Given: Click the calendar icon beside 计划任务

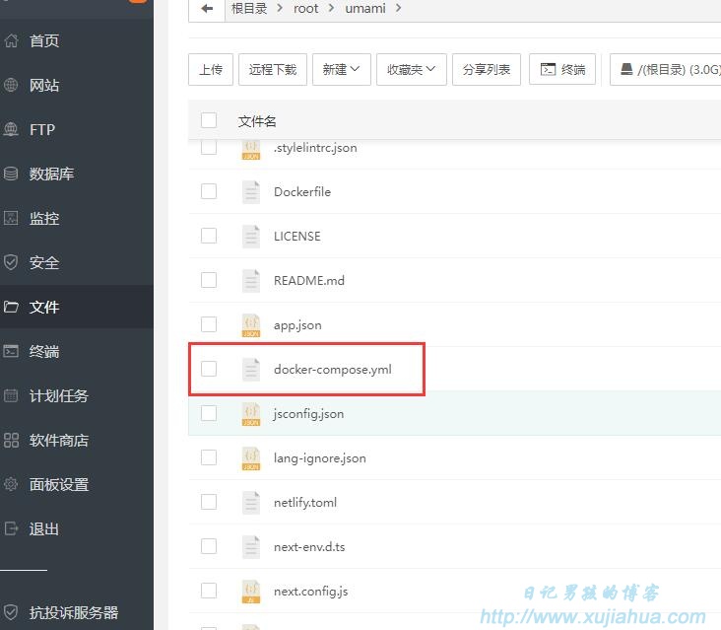Looking at the screenshot, I should pos(11,395).
